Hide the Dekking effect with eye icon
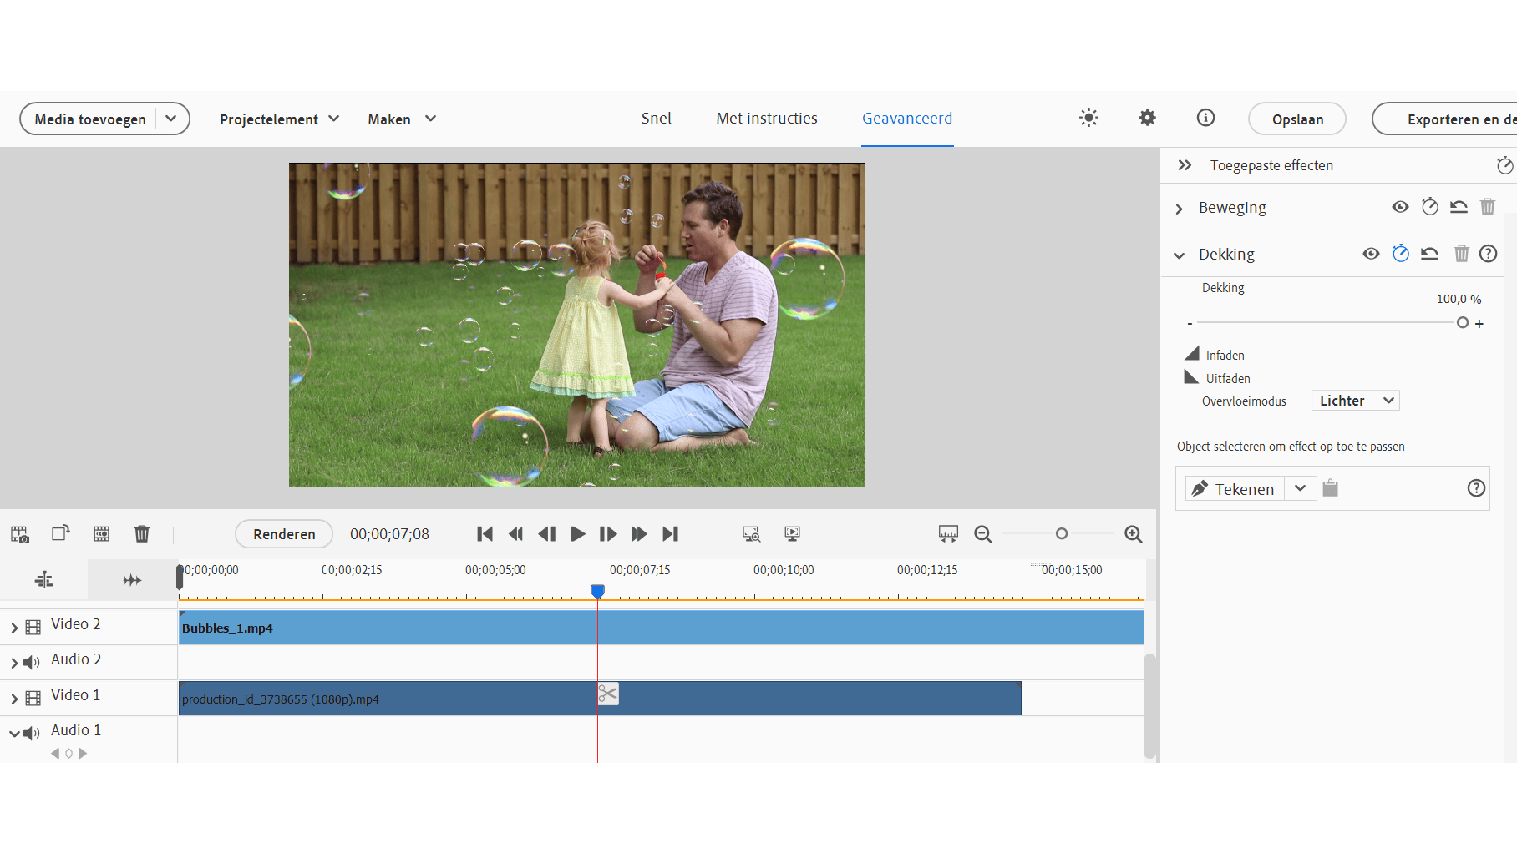1517x853 pixels. 1371,254
